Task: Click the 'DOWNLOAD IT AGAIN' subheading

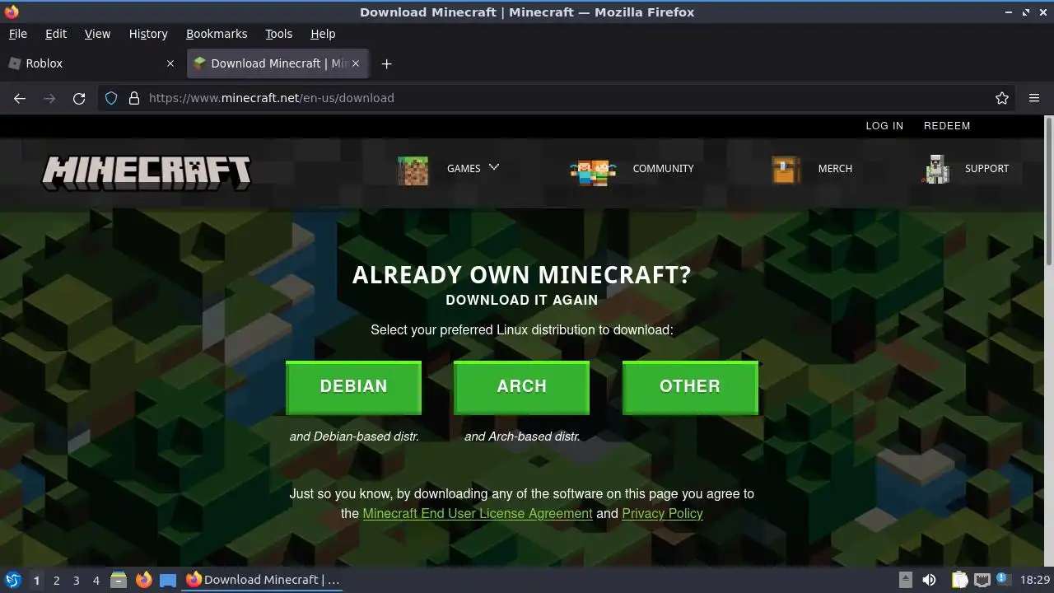Action: coord(522,301)
